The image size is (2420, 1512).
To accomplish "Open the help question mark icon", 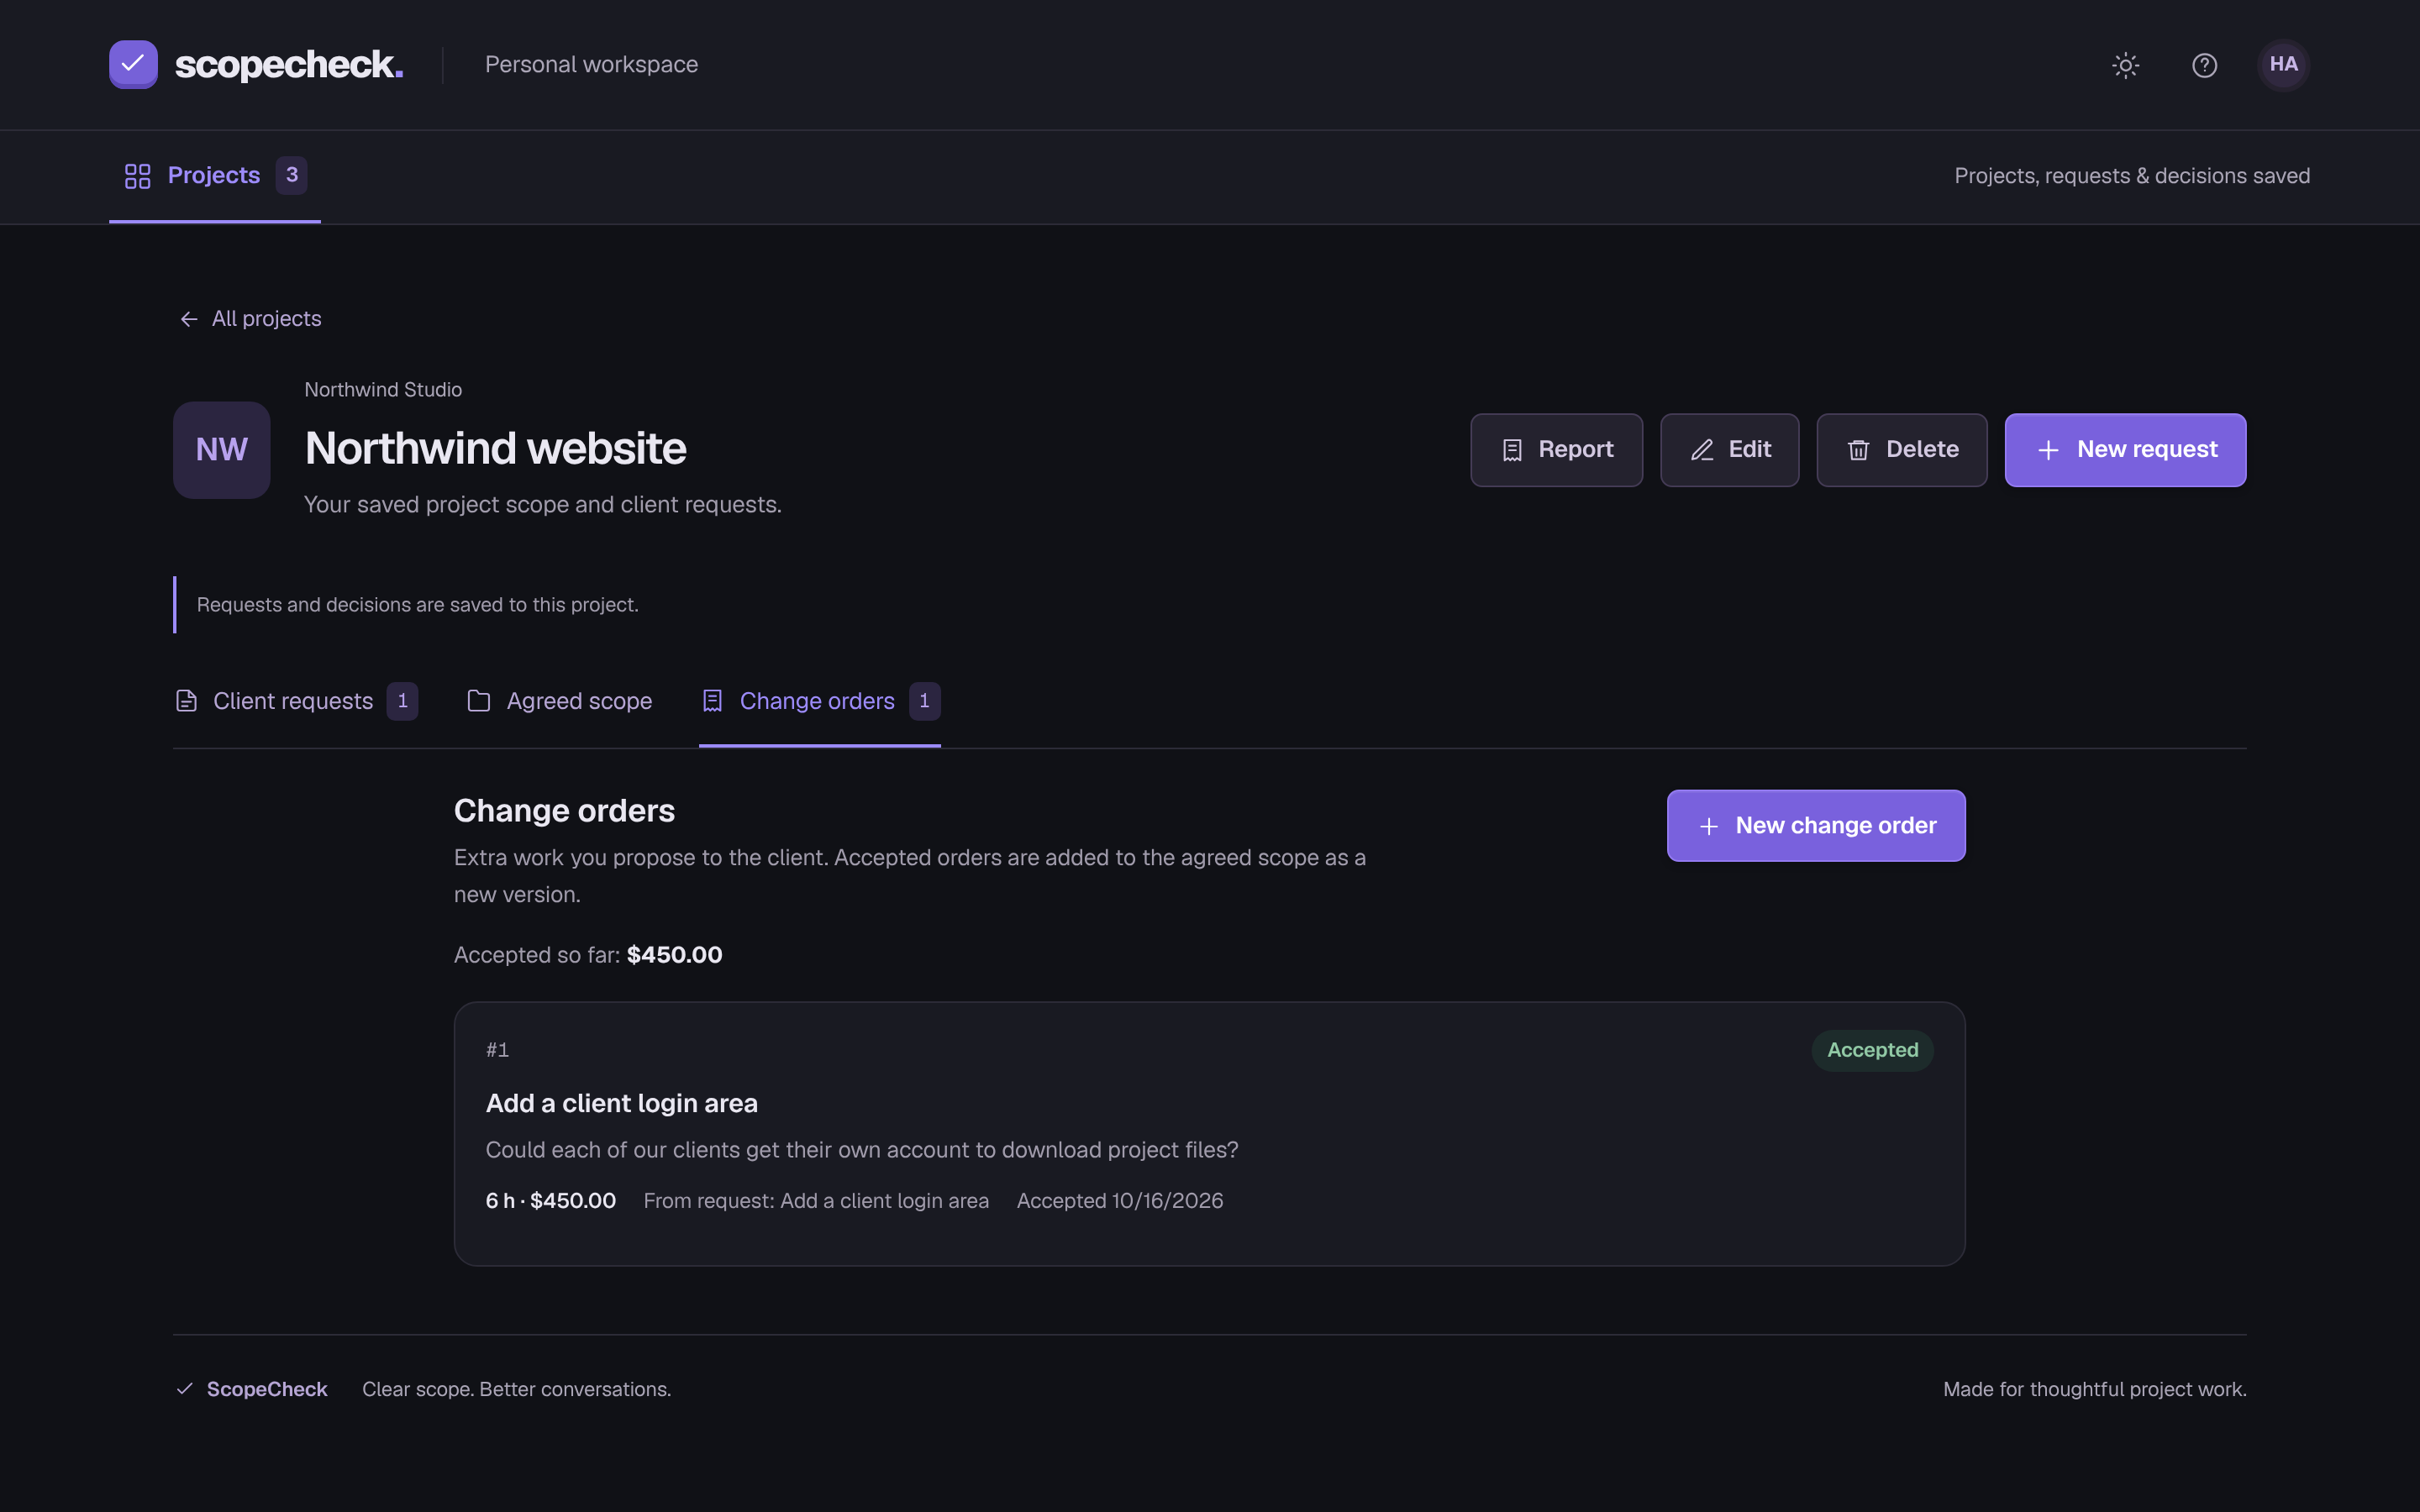I will tap(2204, 65).
